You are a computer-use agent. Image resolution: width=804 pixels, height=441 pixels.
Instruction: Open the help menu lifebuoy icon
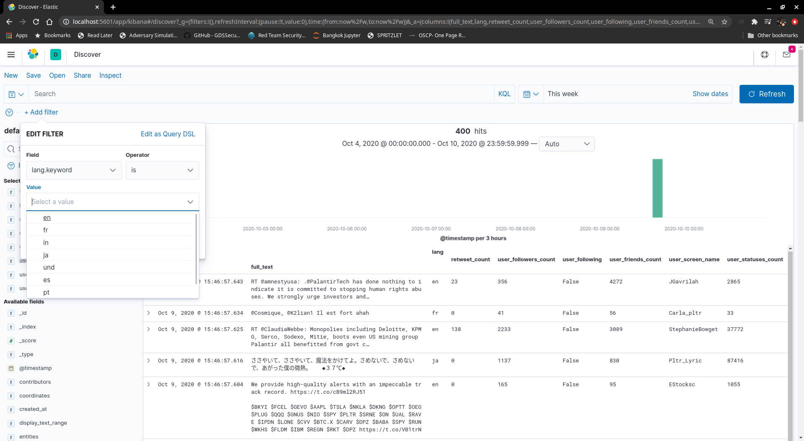765,54
